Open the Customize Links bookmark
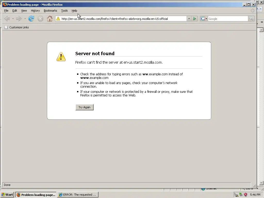 [x=17, y=27]
